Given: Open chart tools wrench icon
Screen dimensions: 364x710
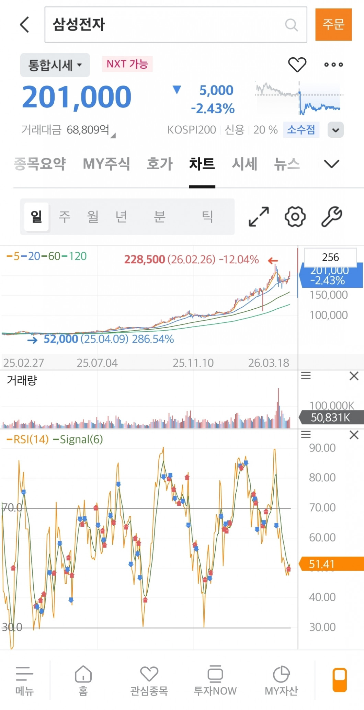Looking at the screenshot, I should pos(332,217).
